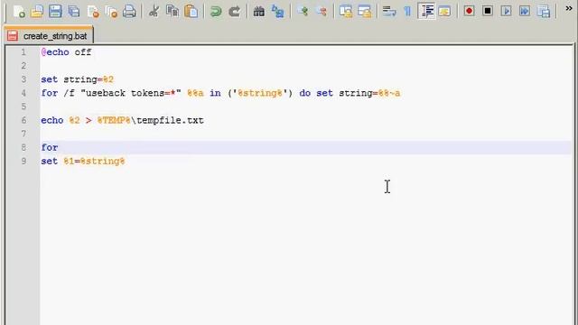Screen dimensions: 578x325
Task: Undo the last edit
Action: (216, 12)
